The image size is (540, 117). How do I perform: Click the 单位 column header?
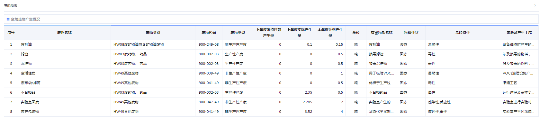tap(356, 33)
